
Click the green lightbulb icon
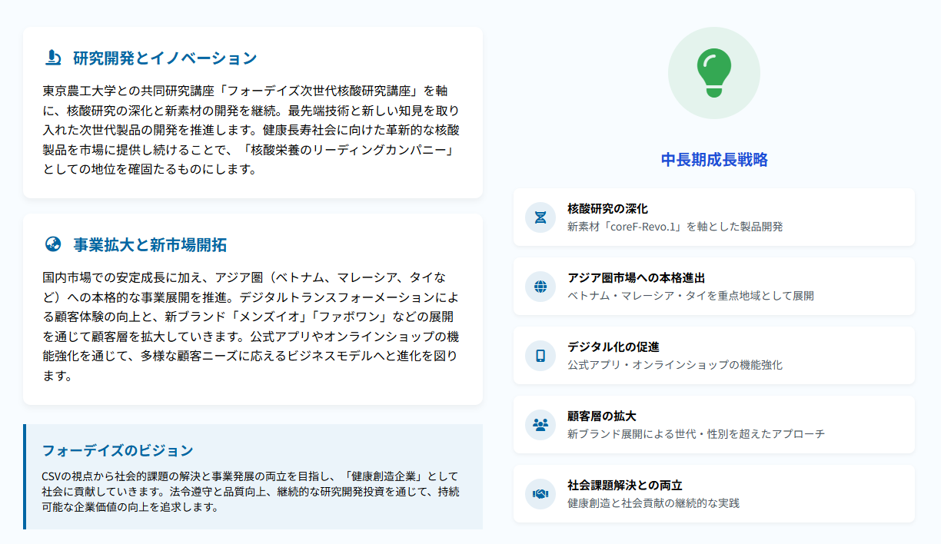coord(714,73)
